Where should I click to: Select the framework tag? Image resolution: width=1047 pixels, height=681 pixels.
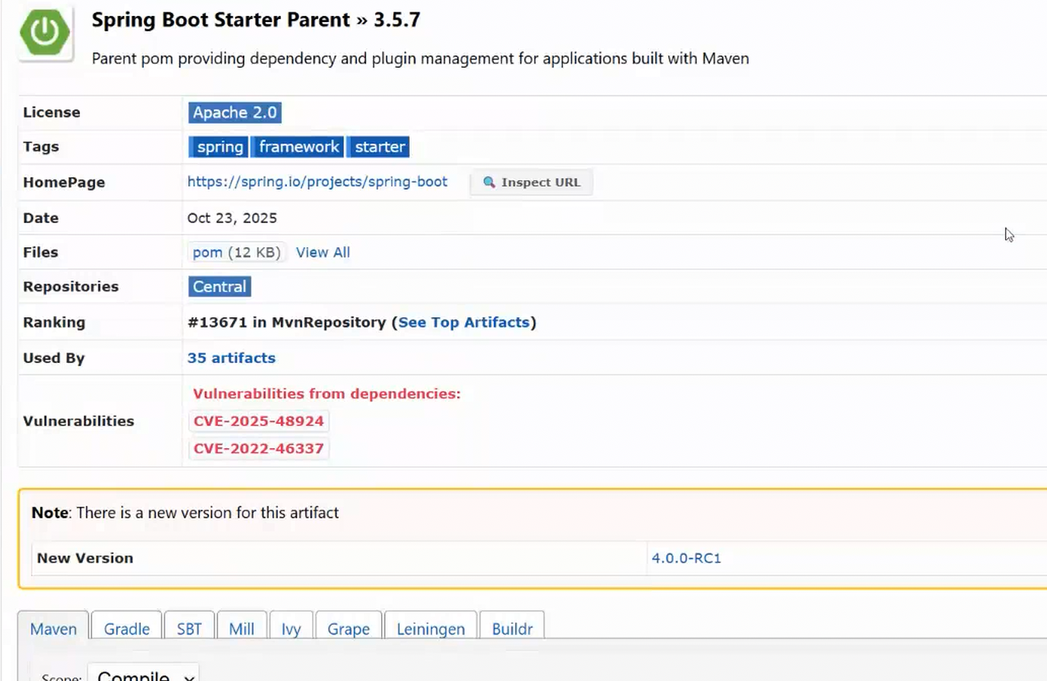click(298, 147)
